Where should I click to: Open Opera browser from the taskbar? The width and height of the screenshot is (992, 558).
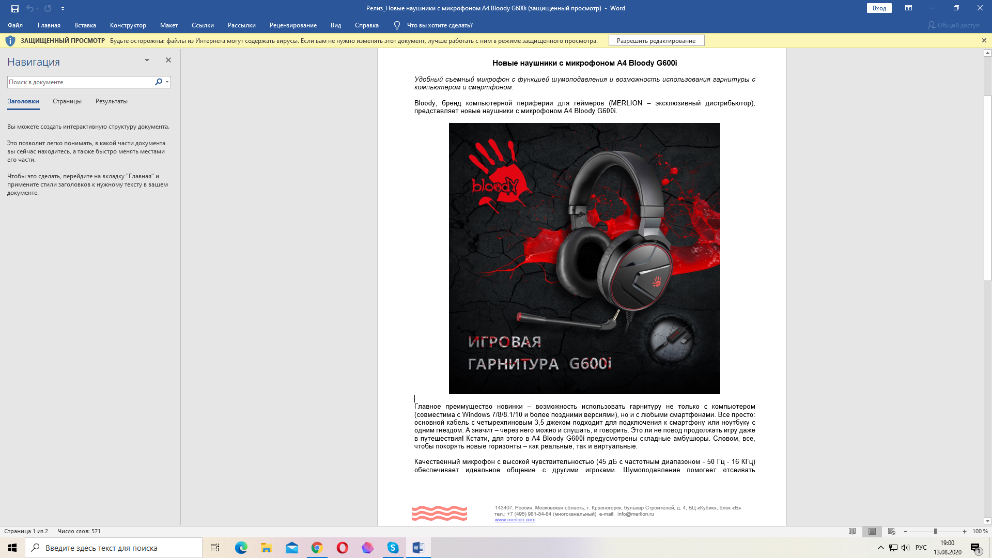click(x=342, y=548)
